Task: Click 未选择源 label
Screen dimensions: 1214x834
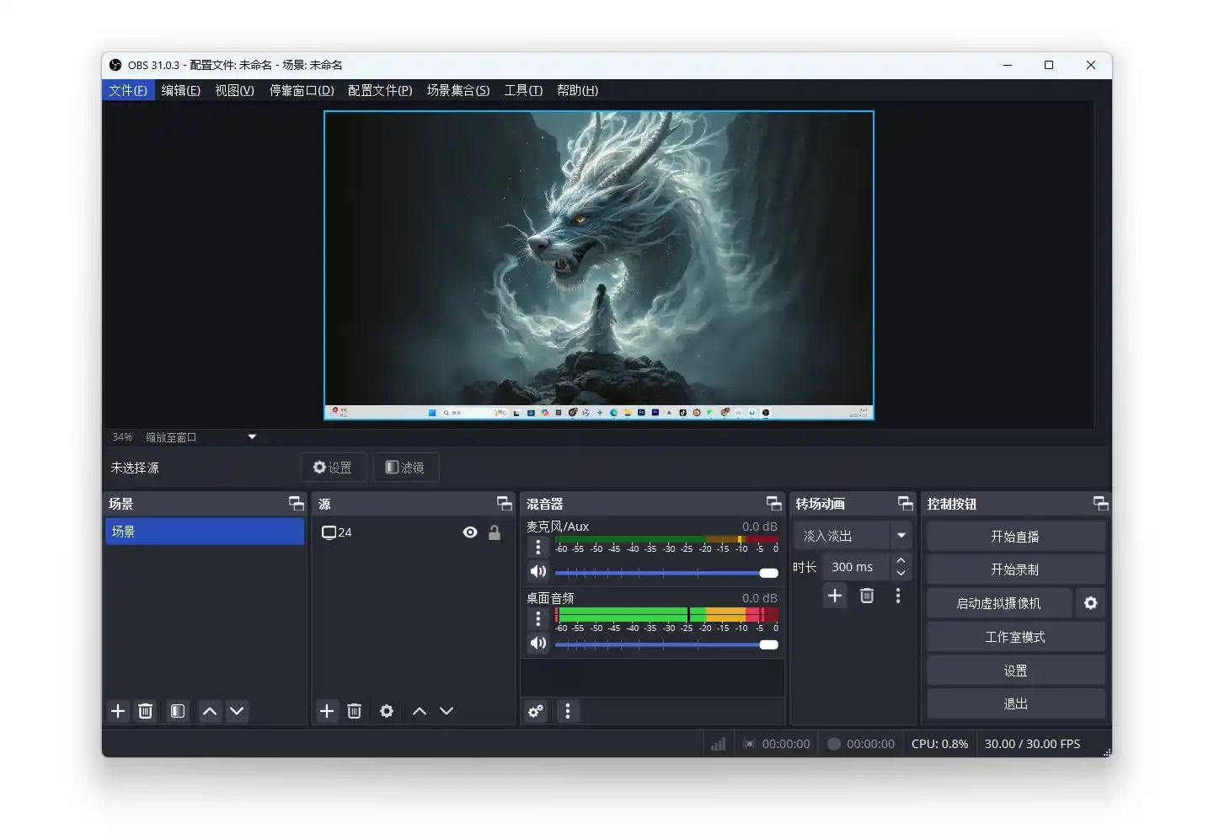Action: [135, 468]
